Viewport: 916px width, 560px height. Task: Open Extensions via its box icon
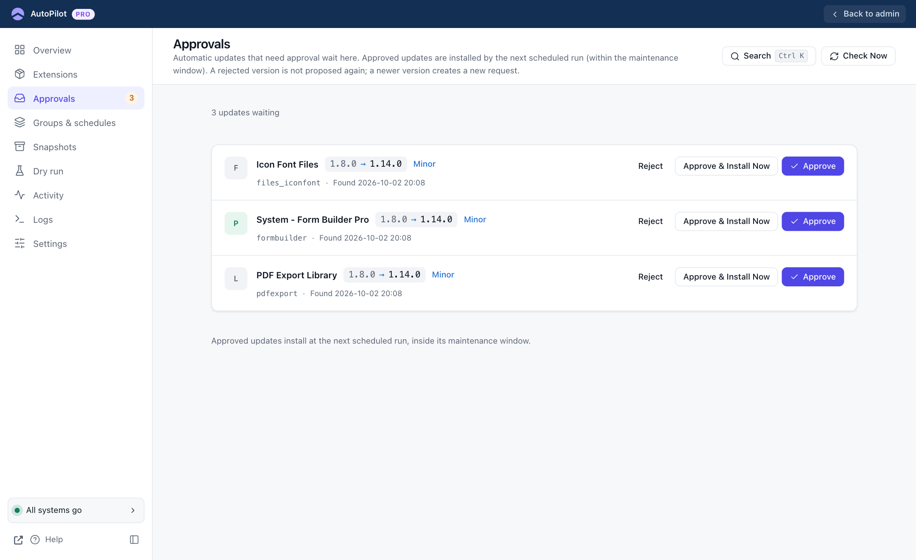point(20,74)
